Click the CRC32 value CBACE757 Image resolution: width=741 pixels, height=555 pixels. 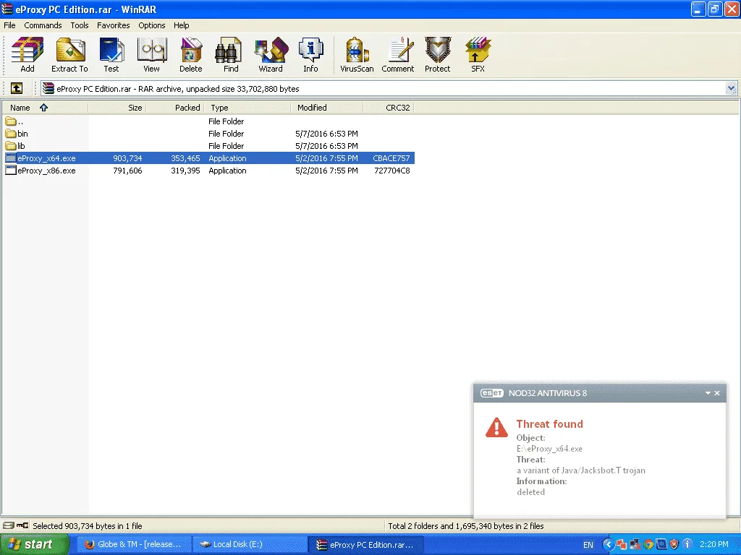click(391, 158)
